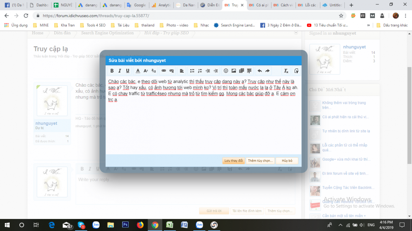The image size is (412, 231).
Task: Toggle the BB code editor mode
Action: coord(296,71)
